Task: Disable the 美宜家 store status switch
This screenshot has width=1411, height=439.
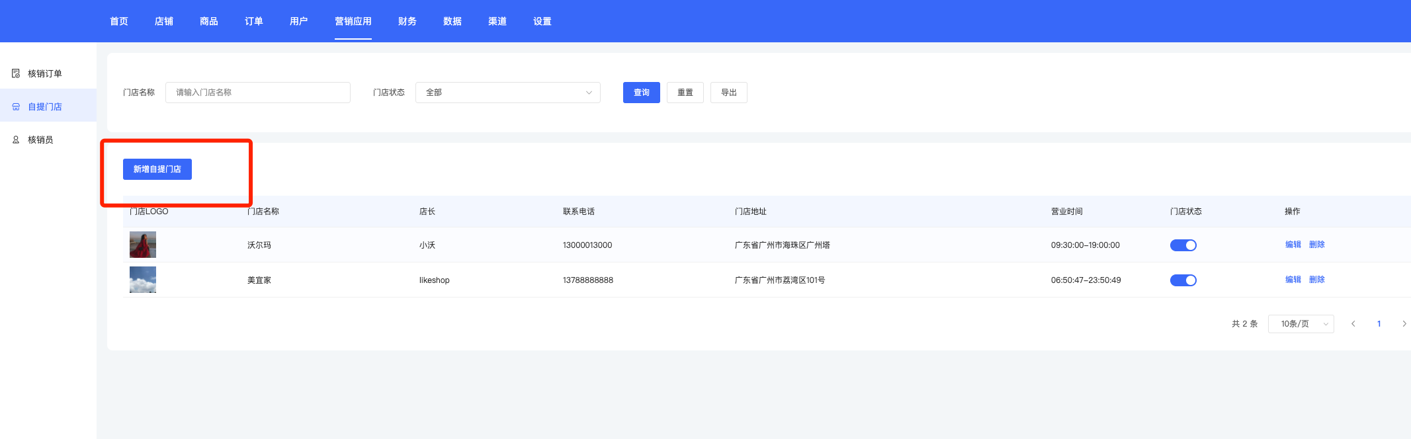Action: coord(1183,280)
